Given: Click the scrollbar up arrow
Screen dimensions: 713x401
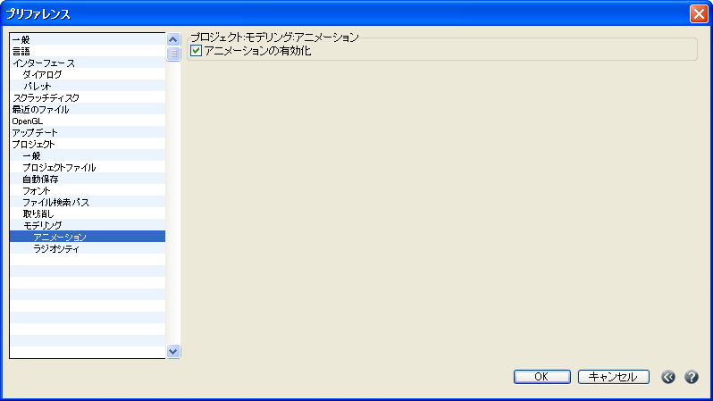Looking at the screenshot, I should [172, 39].
